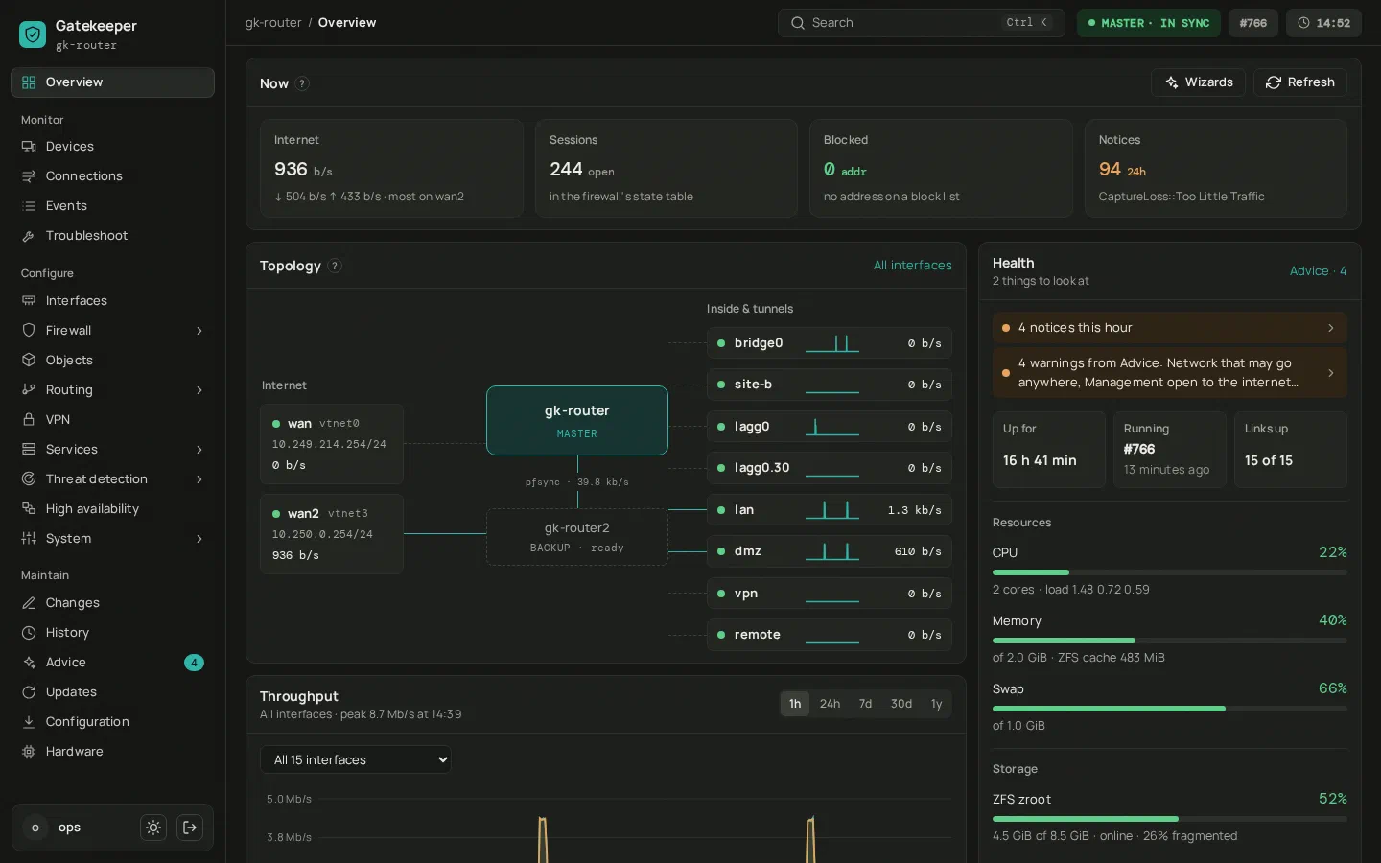Open the Updates refresh icon
Viewport: 1381px width, 863px height.
[x=29, y=692]
